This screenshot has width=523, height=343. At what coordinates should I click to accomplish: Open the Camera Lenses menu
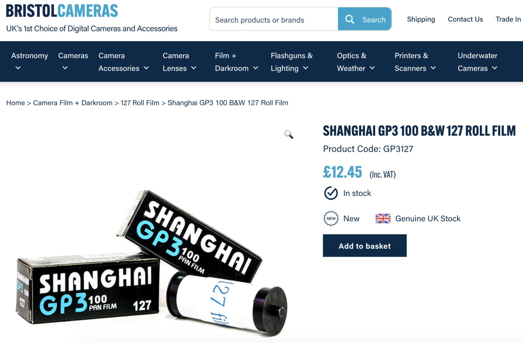179,62
